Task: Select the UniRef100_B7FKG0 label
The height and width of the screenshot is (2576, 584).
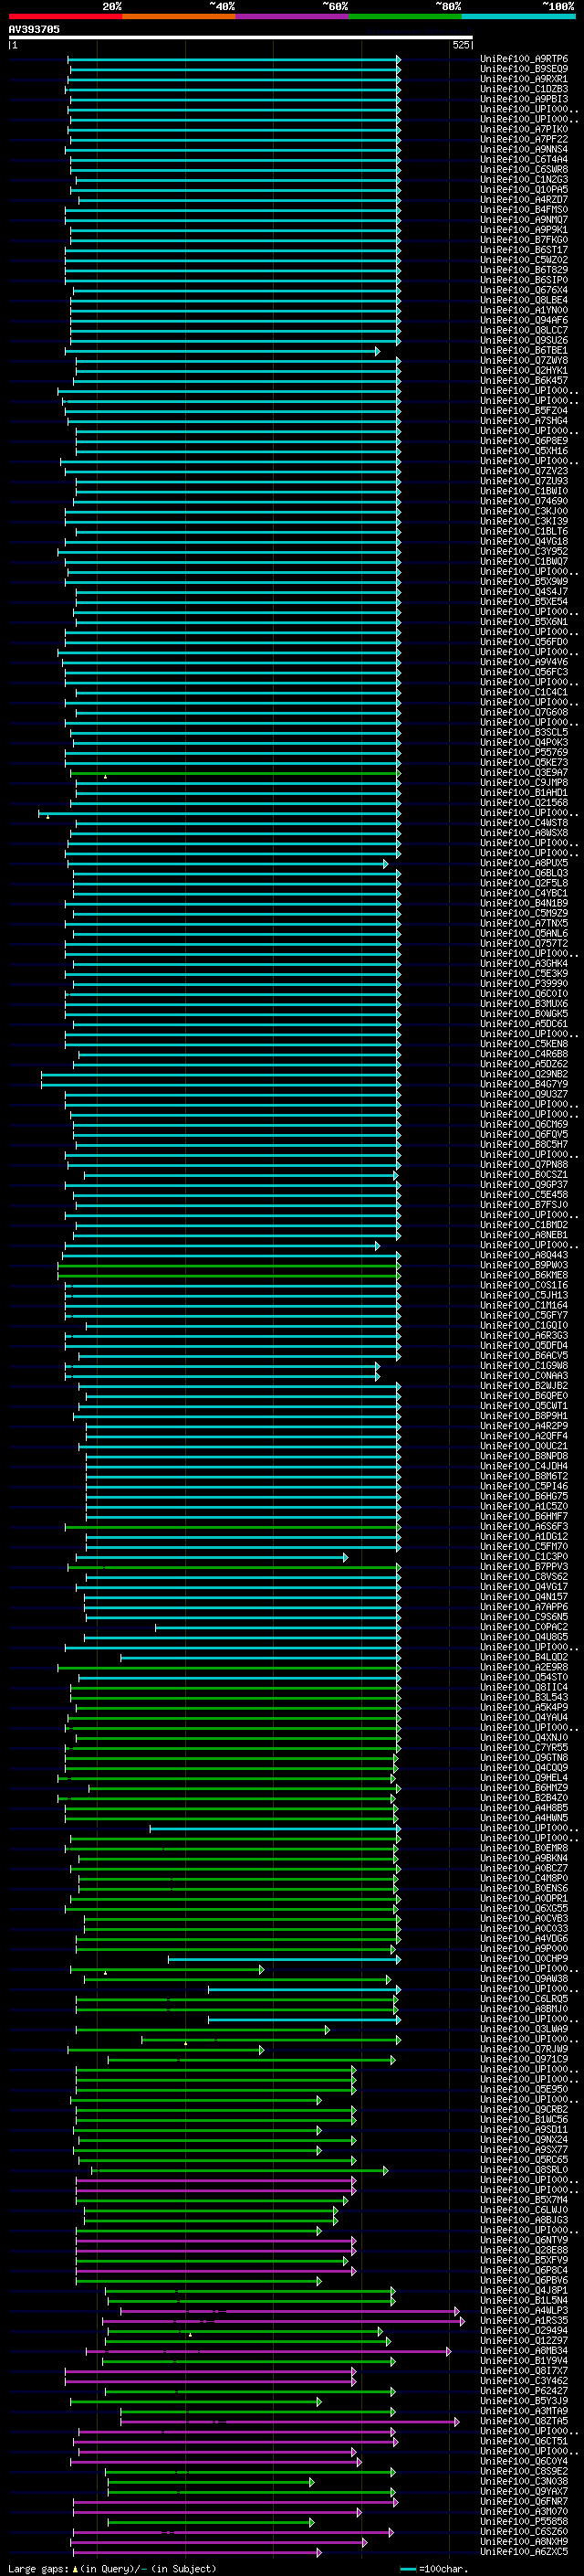Action: click(x=524, y=240)
